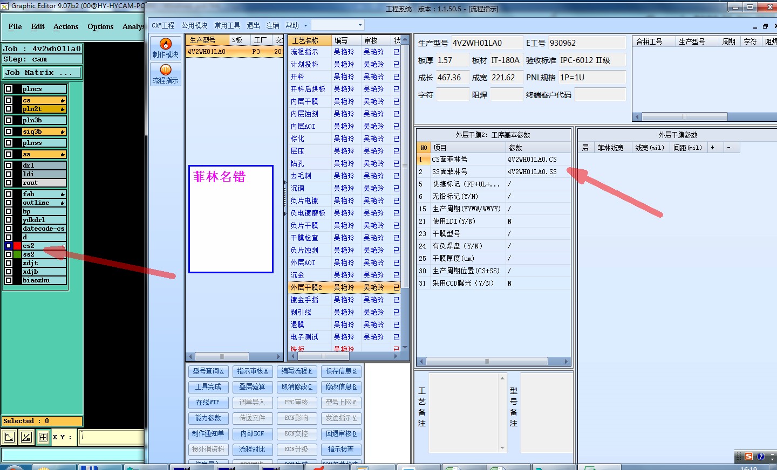Click the status icon on 流程指示 row

click(x=397, y=52)
